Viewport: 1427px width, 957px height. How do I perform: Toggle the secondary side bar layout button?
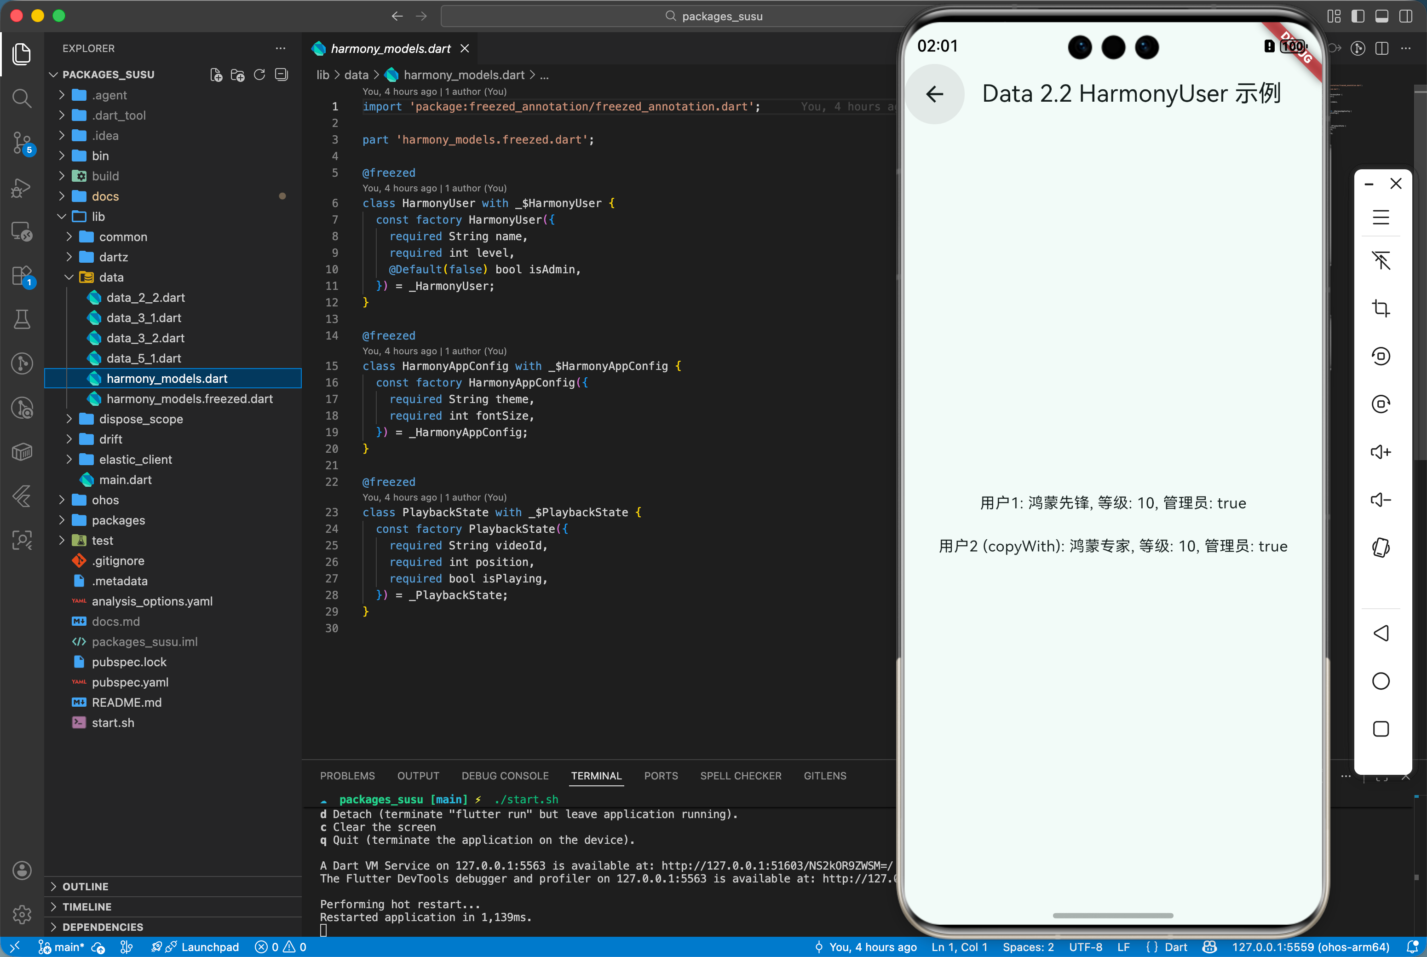tap(1405, 17)
